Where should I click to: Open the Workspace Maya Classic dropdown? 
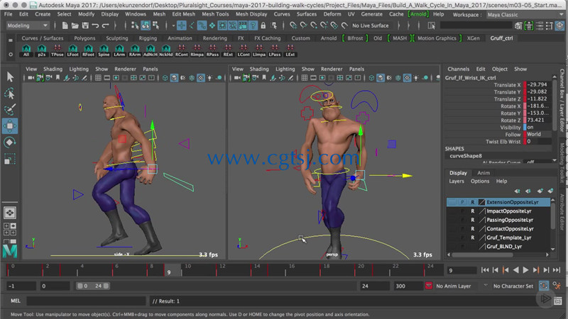pyautogui.click(x=524, y=15)
